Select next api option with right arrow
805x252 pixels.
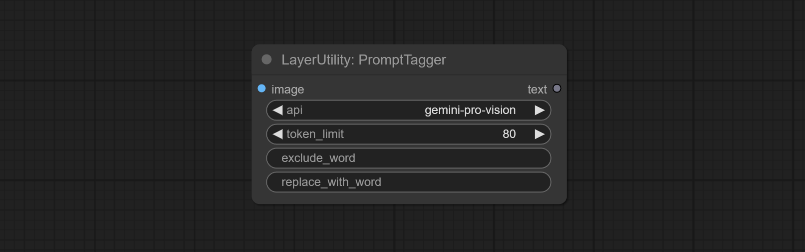click(540, 110)
